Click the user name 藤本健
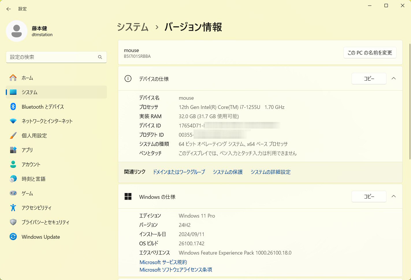Screen dimensions: 411x280 tap(39, 28)
